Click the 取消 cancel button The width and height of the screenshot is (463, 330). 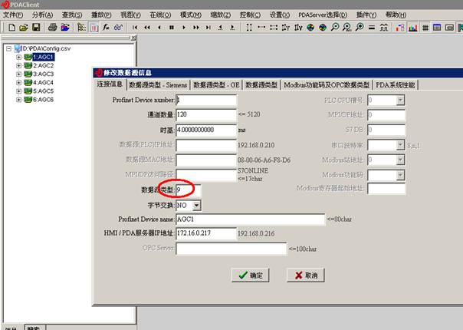point(305,275)
